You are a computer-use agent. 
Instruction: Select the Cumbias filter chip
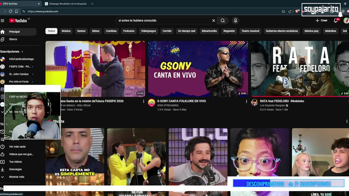coord(111,31)
